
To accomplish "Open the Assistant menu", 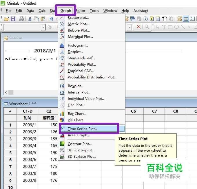I will (x=141, y=11).
